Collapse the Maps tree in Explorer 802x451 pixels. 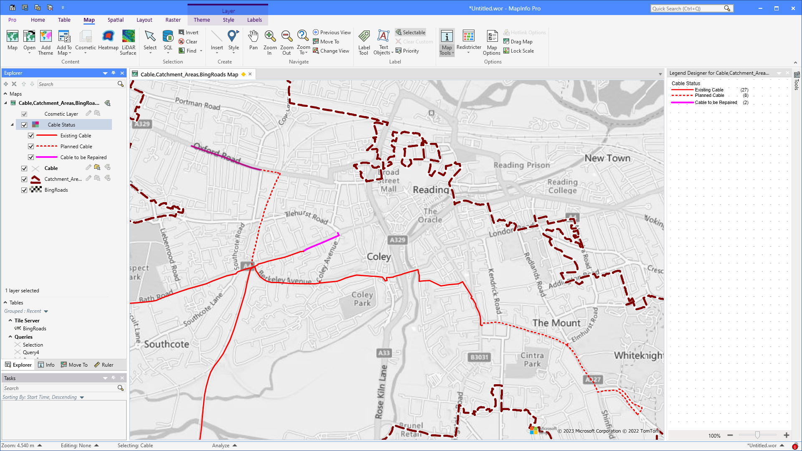(5, 94)
